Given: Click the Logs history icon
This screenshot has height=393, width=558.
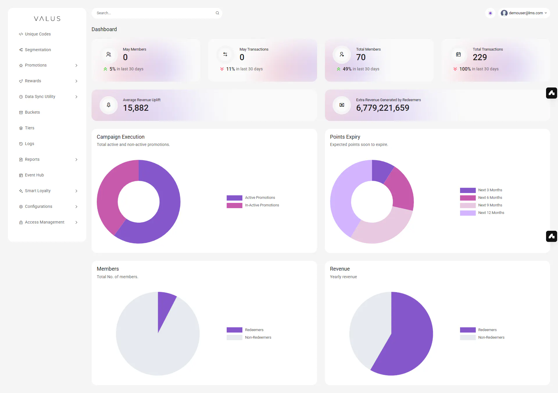Looking at the screenshot, I should (21, 144).
